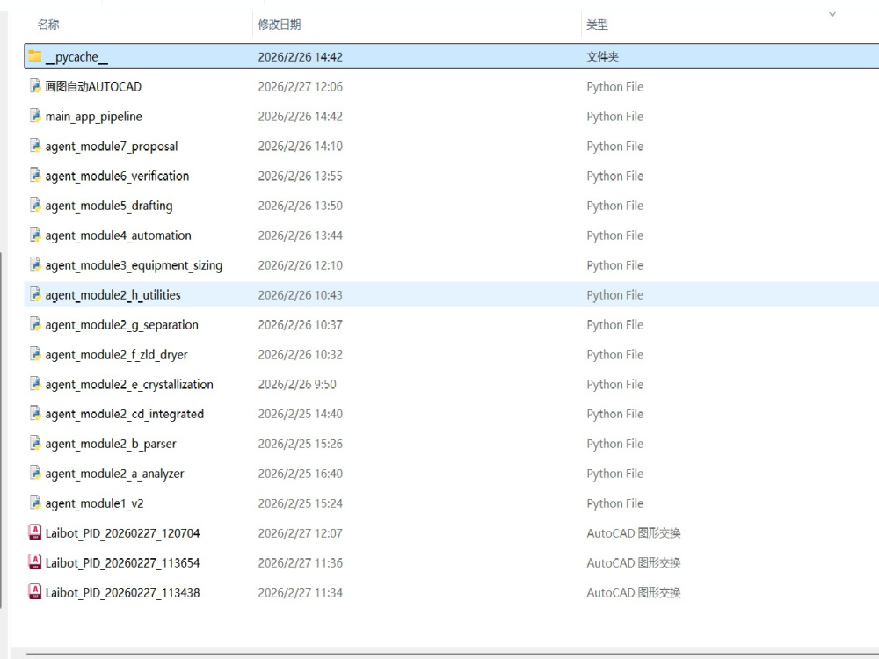Click AutoCAD 图形交换 type for Laibot_PID_20260227_113654
This screenshot has height=659, width=879.
634,562
